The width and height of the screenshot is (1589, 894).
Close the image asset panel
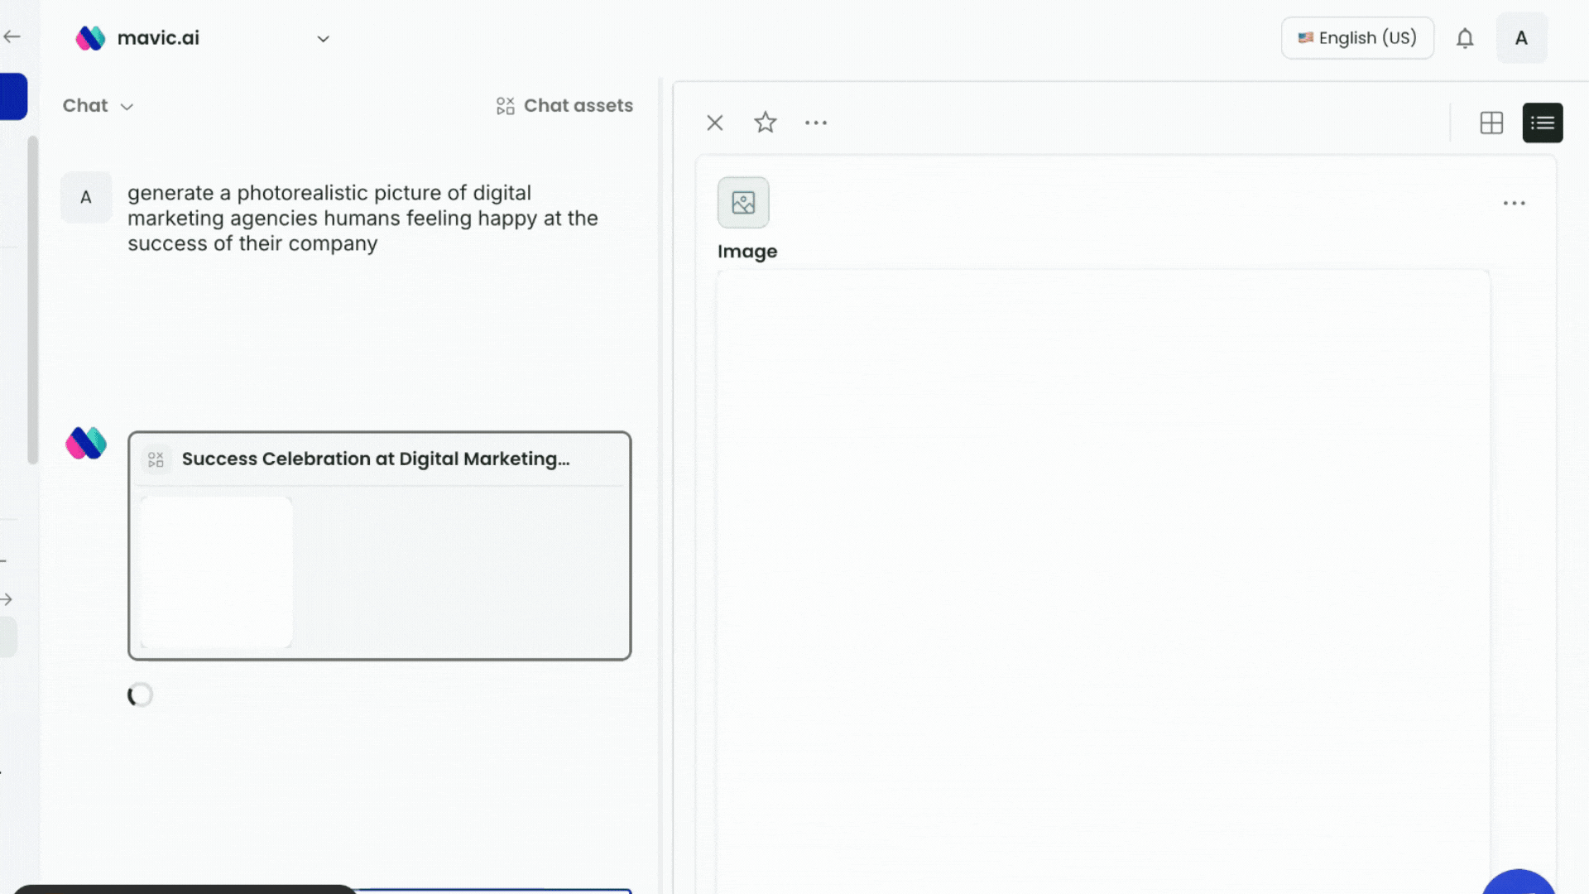tap(715, 123)
